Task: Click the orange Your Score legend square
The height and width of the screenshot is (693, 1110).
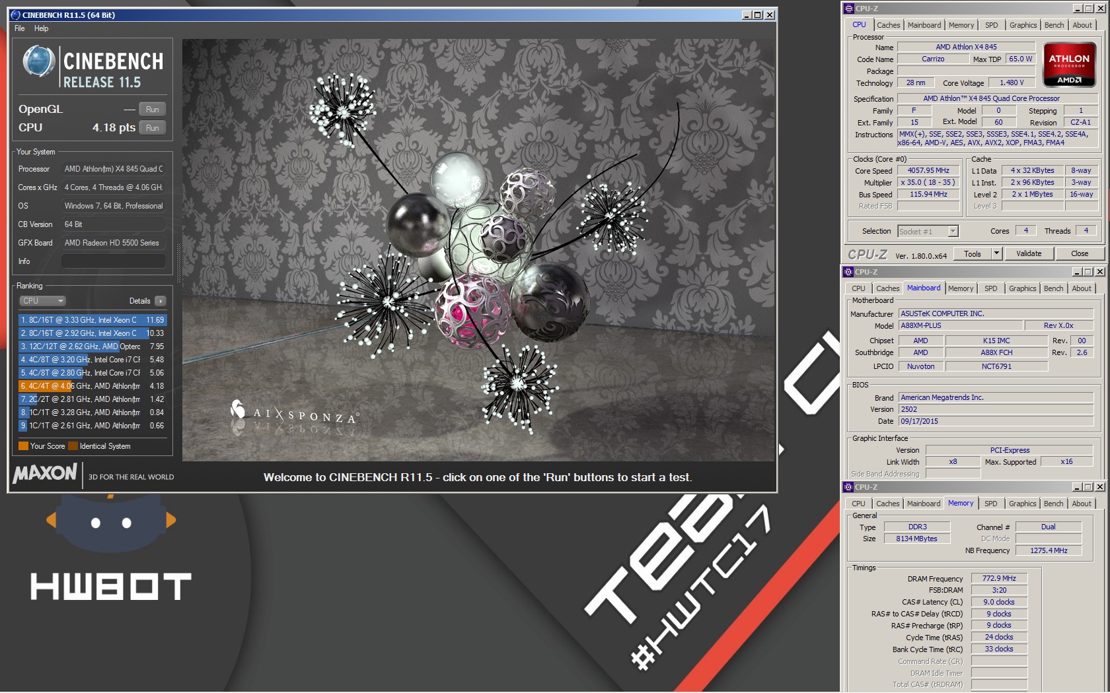Action: [23, 446]
